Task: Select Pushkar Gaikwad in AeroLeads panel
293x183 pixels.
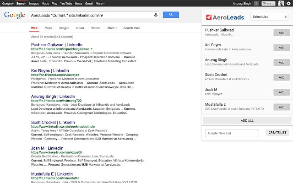Action: coord(219,30)
